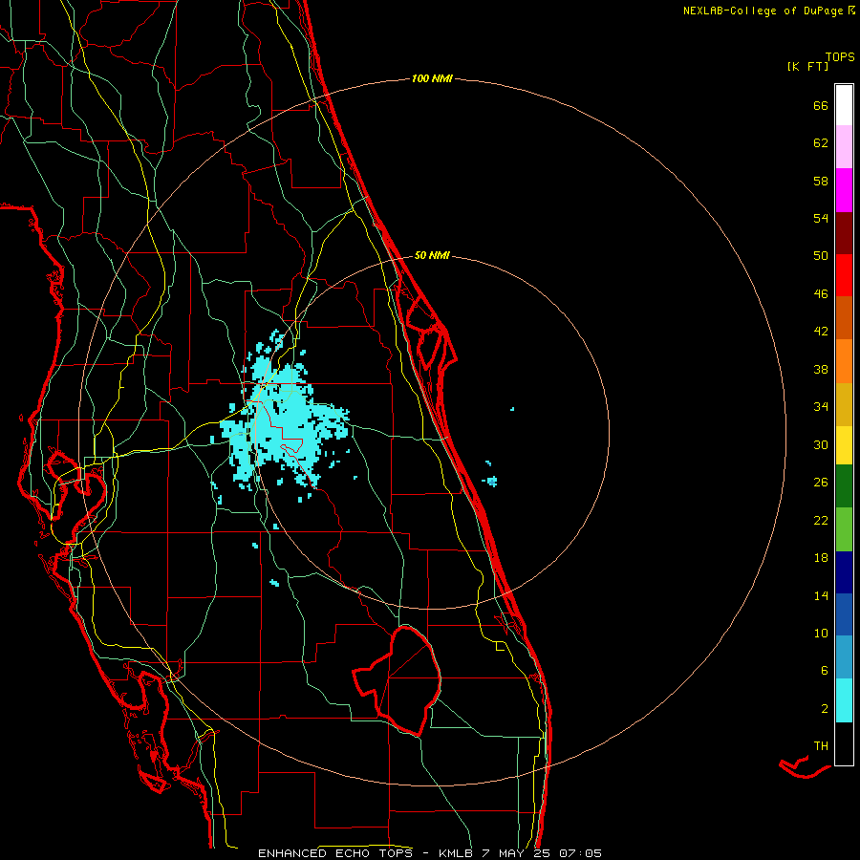Pick the navy legend swatch near 18
The width and height of the screenshot is (860, 860).
click(x=844, y=572)
